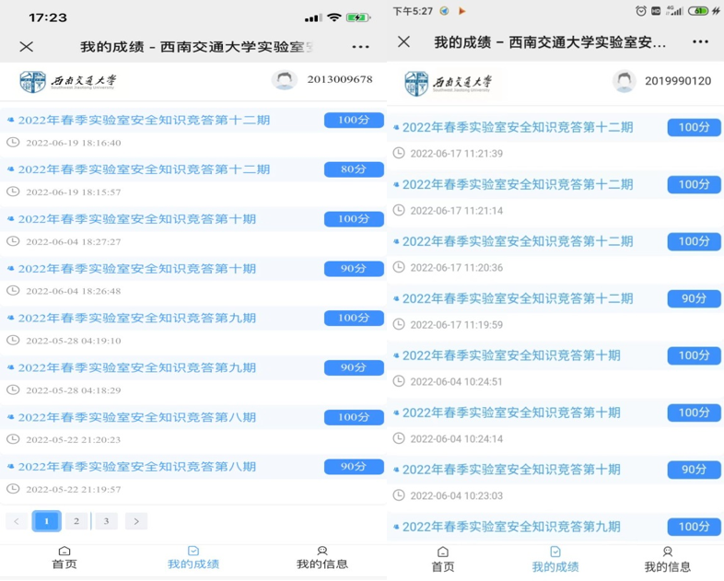Click the clock icon beside 2022-06-17 11:21:39
Image resolution: width=724 pixels, height=581 pixels.
[398, 153]
